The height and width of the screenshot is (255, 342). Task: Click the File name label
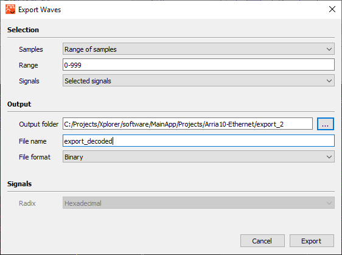point(32,141)
